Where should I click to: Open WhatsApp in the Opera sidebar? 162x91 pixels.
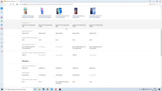pyautogui.click(x=2, y=21)
